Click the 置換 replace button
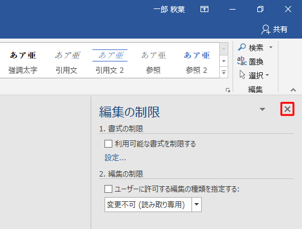The width and height of the screenshot is (302, 229). point(250,61)
